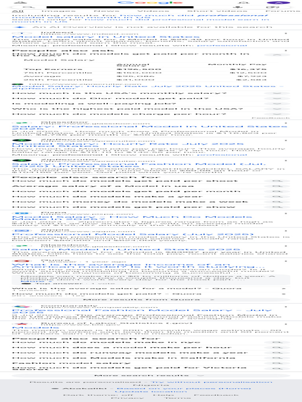Search 'models make in nyc' magnifier icon
The width and height of the screenshot is (302, 402).
point(277,342)
